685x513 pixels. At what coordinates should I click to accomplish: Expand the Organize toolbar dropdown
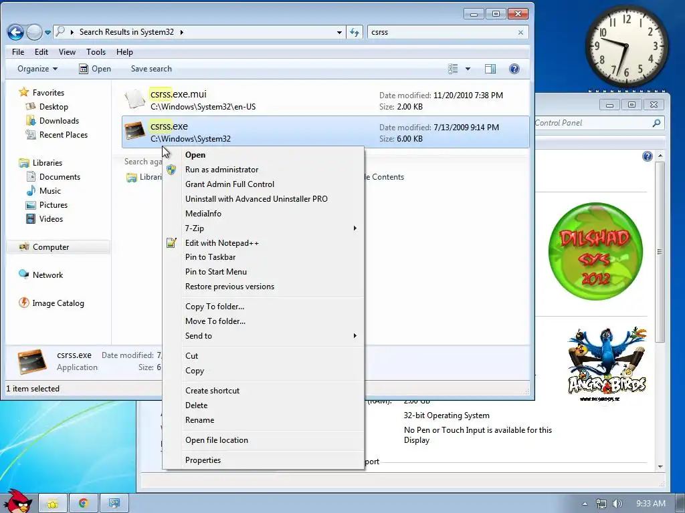click(x=37, y=69)
